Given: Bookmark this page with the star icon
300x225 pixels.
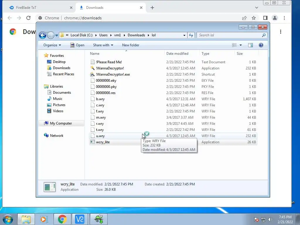Looking at the screenshot, I should point(254,18).
